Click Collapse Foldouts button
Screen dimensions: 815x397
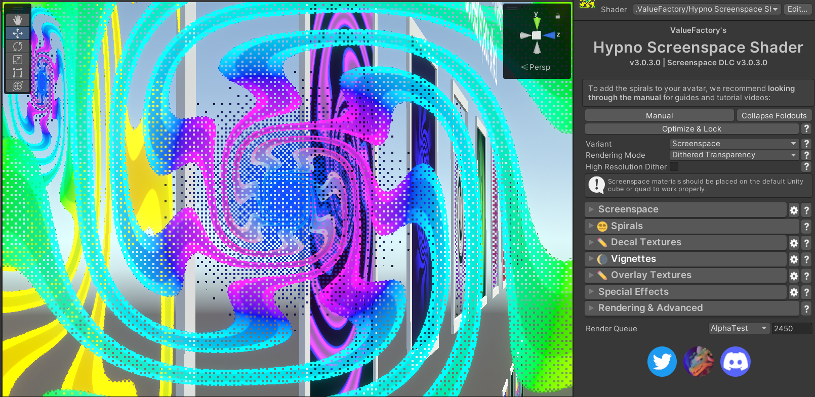coord(774,116)
